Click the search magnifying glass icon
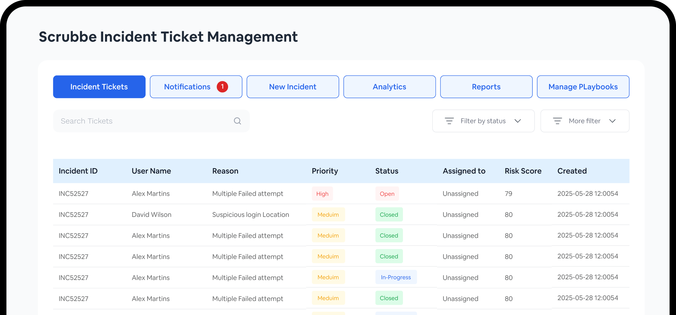The height and width of the screenshot is (315, 676). pos(237,121)
